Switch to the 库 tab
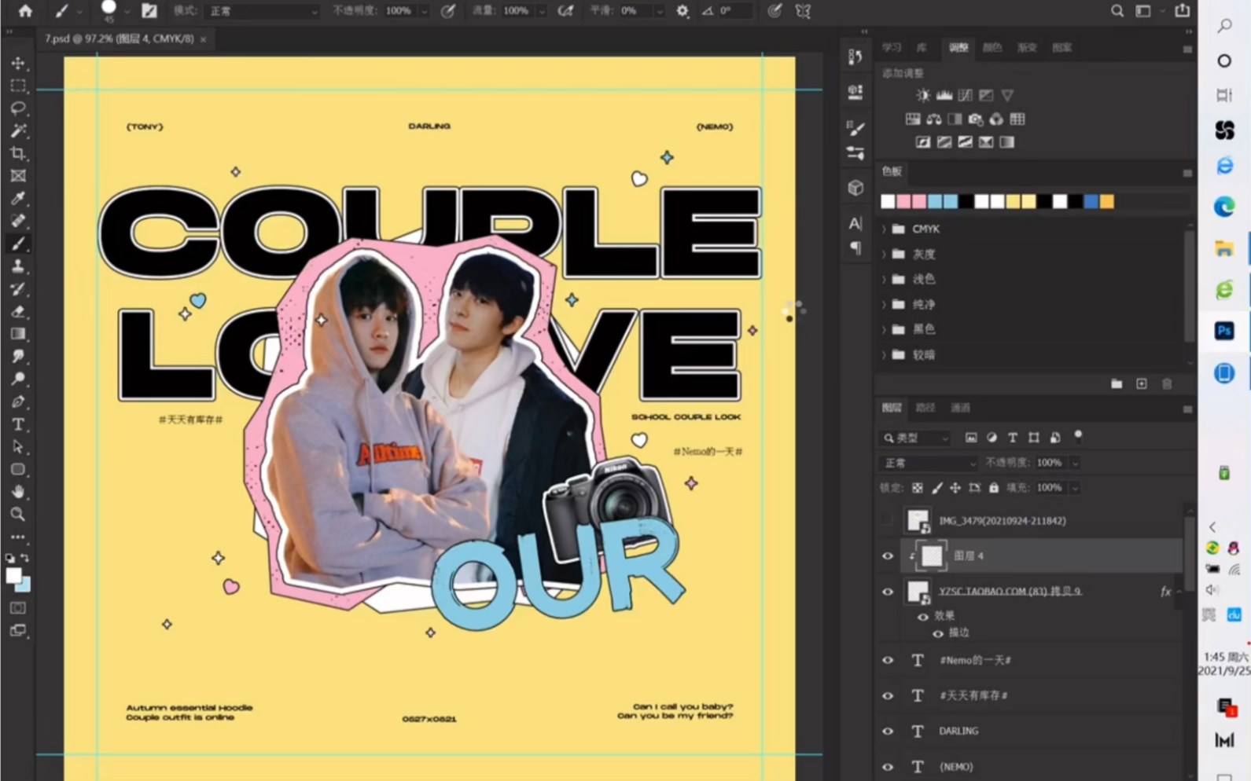This screenshot has height=781, width=1251. pyautogui.click(x=922, y=48)
